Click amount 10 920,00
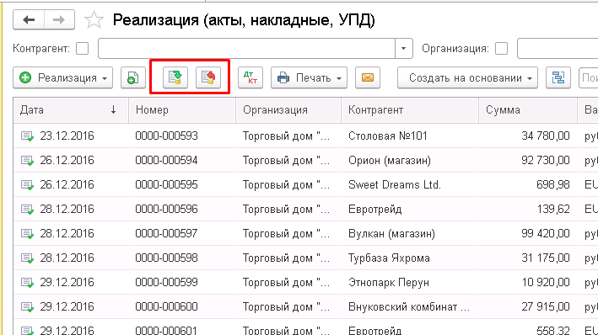The width and height of the screenshot is (598, 335). click(546, 282)
